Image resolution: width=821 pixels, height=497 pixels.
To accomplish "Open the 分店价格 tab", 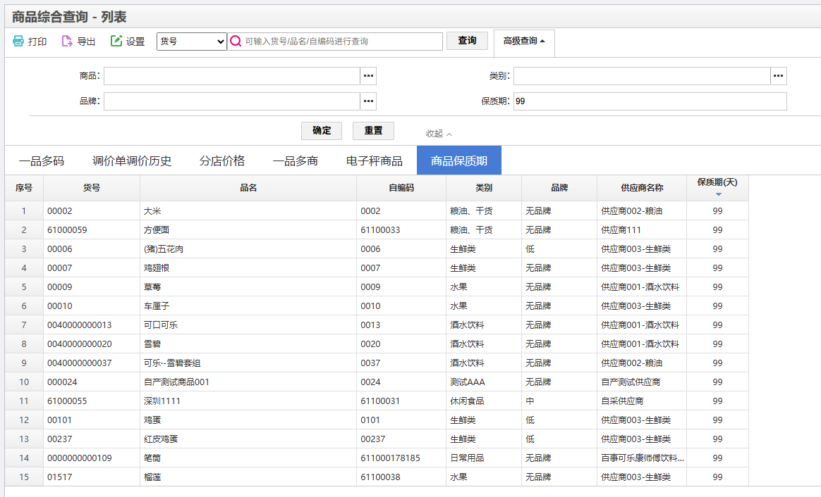I will tap(222, 161).
